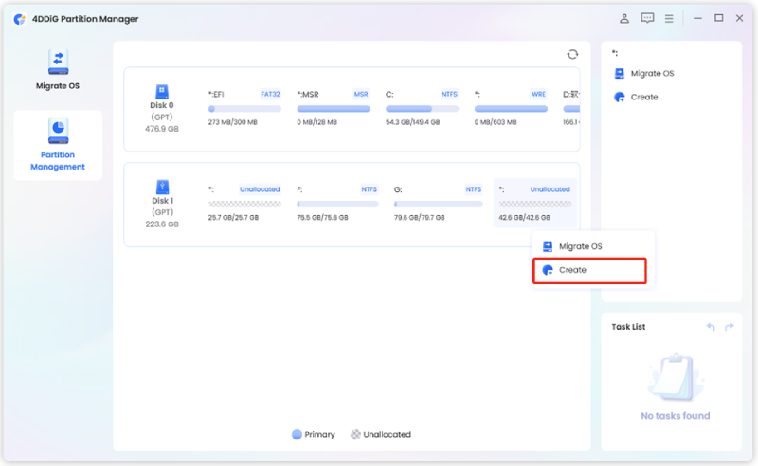The height and width of the screenshot is (466, 758).
Task: Click the '0 MB/128 MB' size text
Action: tap(316, 122)
